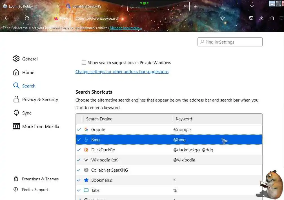Image resolution: width=284 pixels, height=200 pixels.
Task: Open Privacy & Security settings
Action: [x=40, y=100]
